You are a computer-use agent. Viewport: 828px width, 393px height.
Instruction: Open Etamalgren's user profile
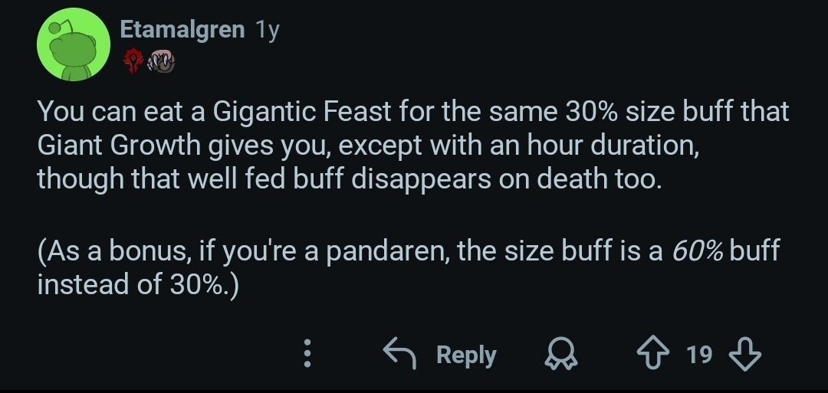[x=182, y=30]
